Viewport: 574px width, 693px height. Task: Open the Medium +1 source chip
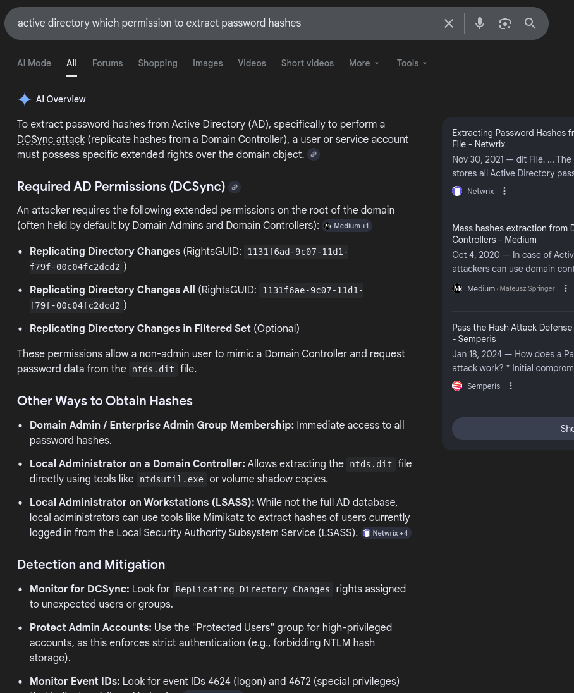pyautogui.click(x=347, y=226)
